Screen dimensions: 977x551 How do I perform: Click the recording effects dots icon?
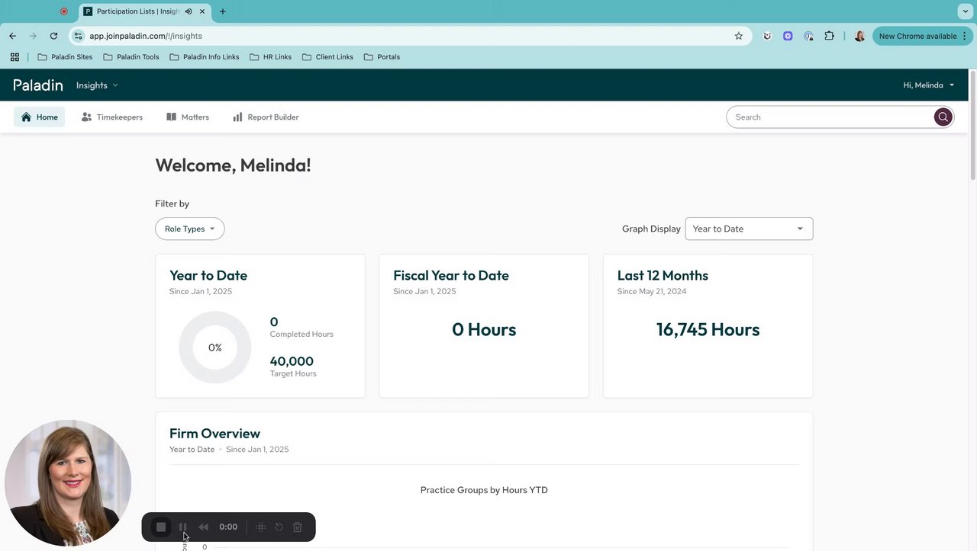pos(260,527)
